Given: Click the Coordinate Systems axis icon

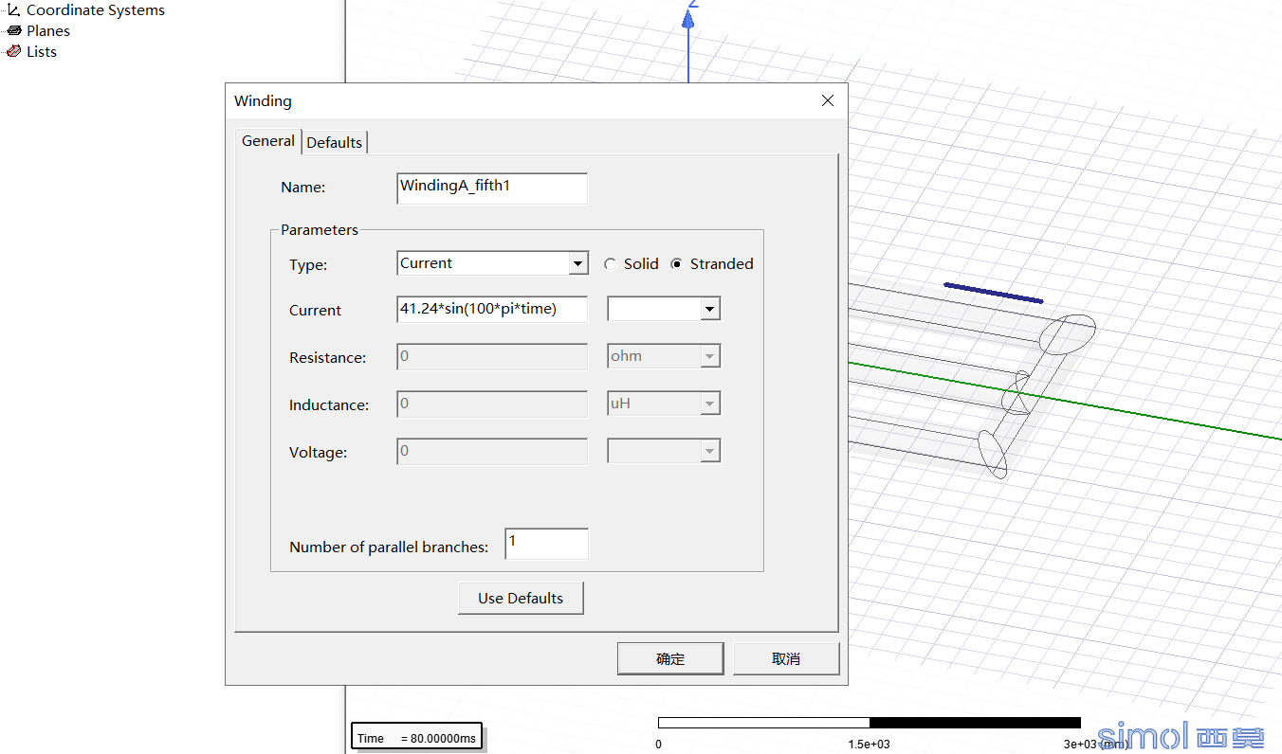Looking at the screenshot, I should tap(13, 10).
